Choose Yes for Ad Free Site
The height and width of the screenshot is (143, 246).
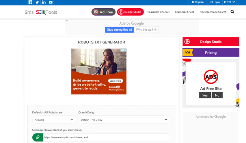[205, 95]
